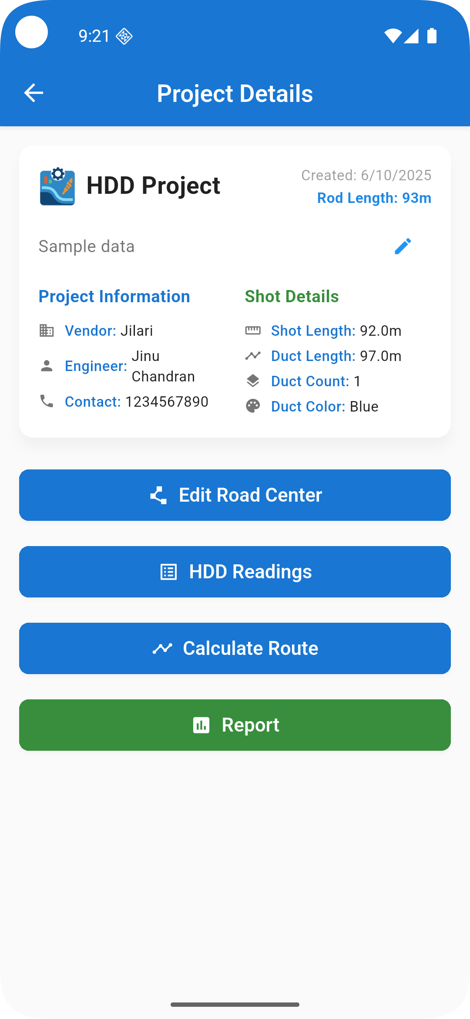Open HDD Readings
This screenshot has width=470, height=1019.
235,571
